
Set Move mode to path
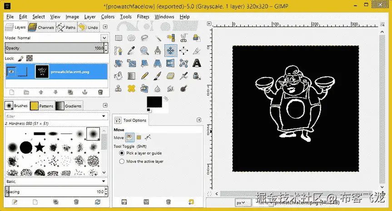[148, 137]
